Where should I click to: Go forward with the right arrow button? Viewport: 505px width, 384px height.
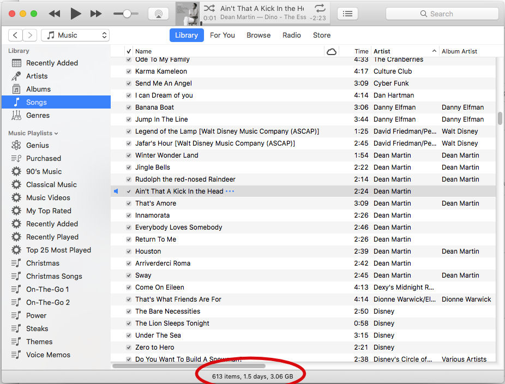[x=30, y=35]
